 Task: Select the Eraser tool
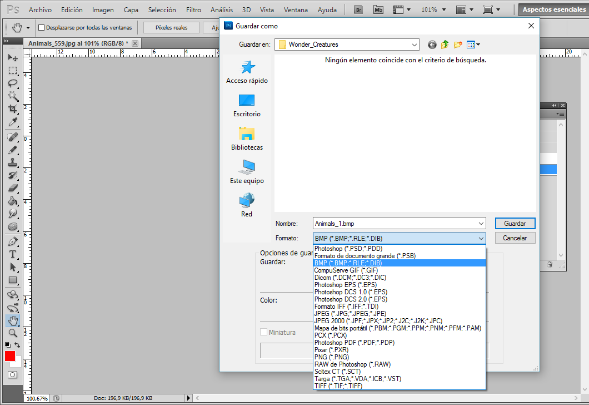(x=13, y=188)
